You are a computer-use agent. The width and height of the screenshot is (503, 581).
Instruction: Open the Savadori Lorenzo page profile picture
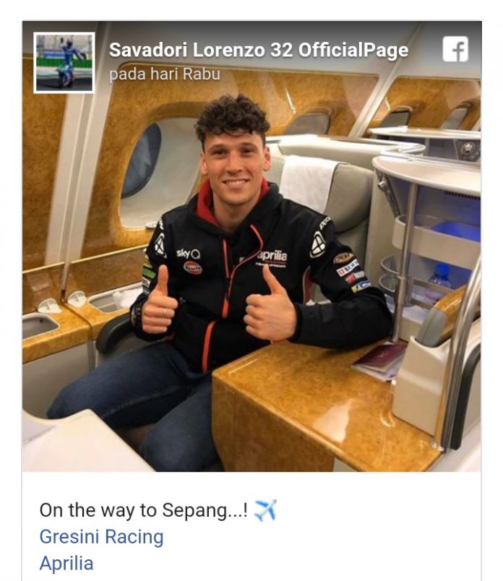[x=64, y=63]
